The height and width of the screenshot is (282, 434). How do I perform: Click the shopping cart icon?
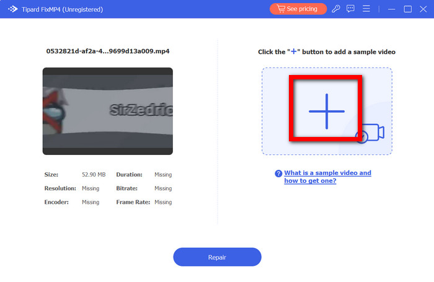point(280,9)
